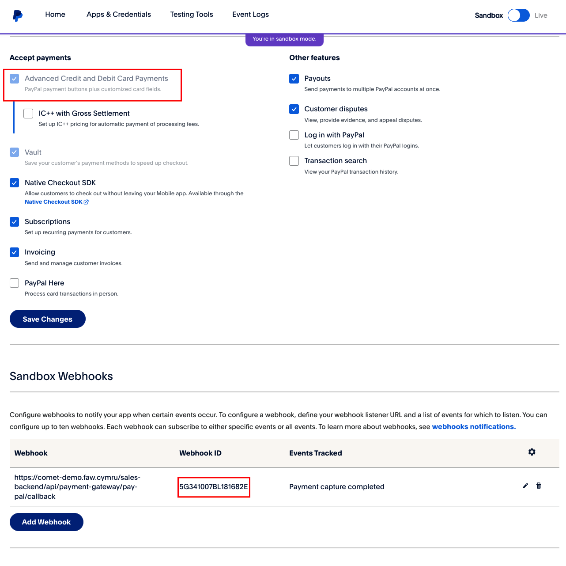Toggle Sandbox to Live mode switch
This screenshot has width=566, height=566.
(x=519, y=15)
